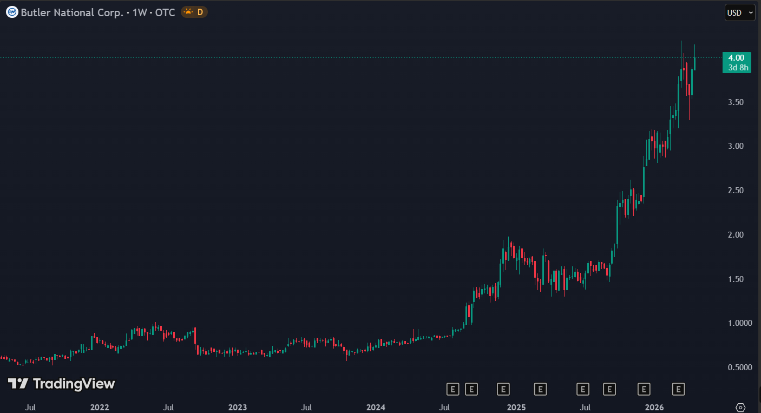Open the fifth earnings E marker
This screenshot has height=413, width=761.
tap(582, 389)
